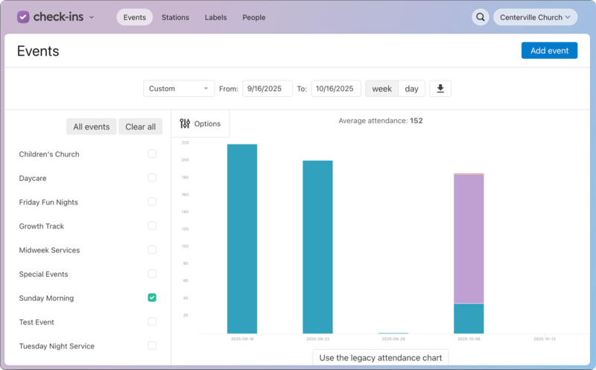
Task: Expand the check-ins product switcher chevron
Action: point(92,17)
